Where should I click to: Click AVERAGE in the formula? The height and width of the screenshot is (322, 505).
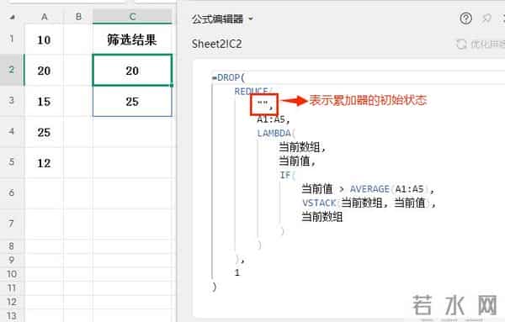(369, 189)
